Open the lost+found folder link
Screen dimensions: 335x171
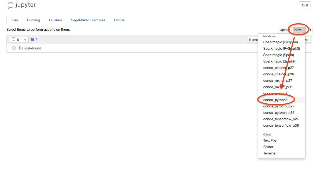tap(33, 48)
